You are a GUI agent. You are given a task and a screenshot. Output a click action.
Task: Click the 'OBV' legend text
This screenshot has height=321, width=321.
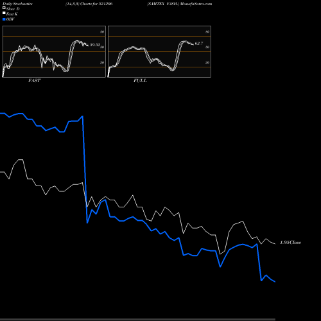tap(10, 19)
